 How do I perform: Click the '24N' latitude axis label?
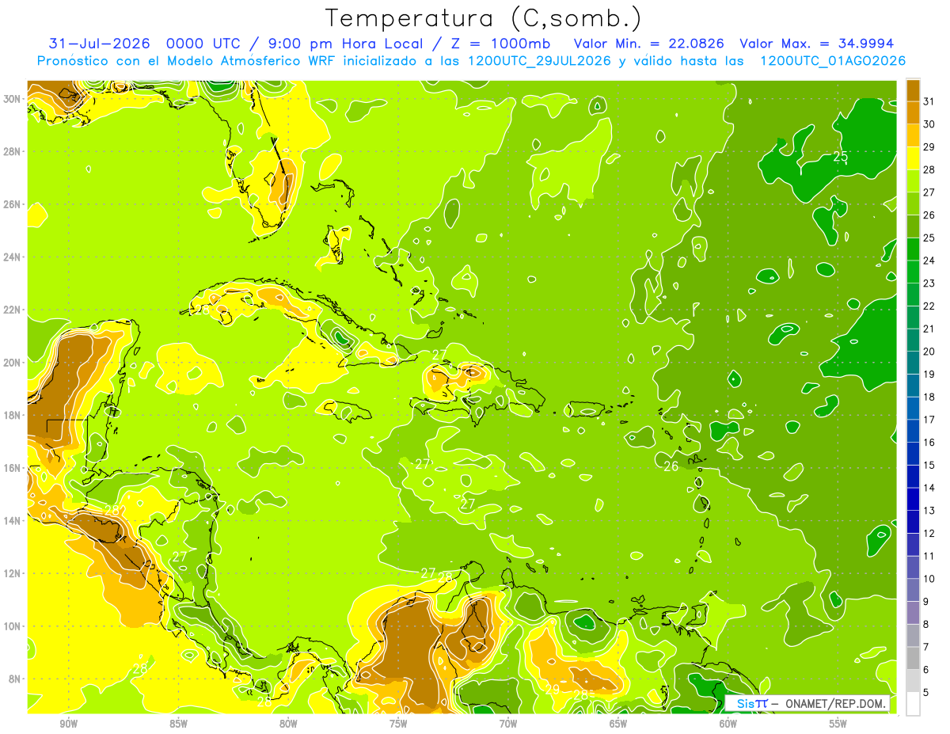(x=13, y=257)
